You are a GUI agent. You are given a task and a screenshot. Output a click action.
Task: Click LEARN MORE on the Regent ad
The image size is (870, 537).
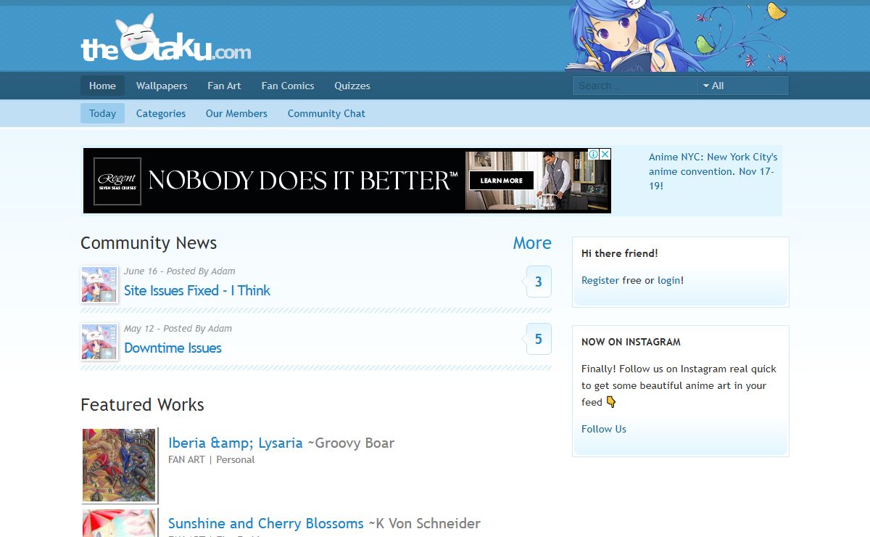coord(501,181)
